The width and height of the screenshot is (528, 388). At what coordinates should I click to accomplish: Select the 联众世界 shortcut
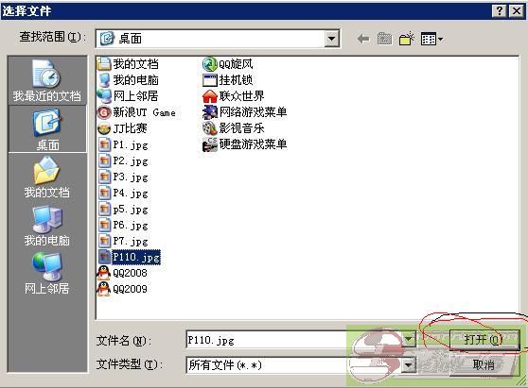pyautogui.click(x=234, y=96)
